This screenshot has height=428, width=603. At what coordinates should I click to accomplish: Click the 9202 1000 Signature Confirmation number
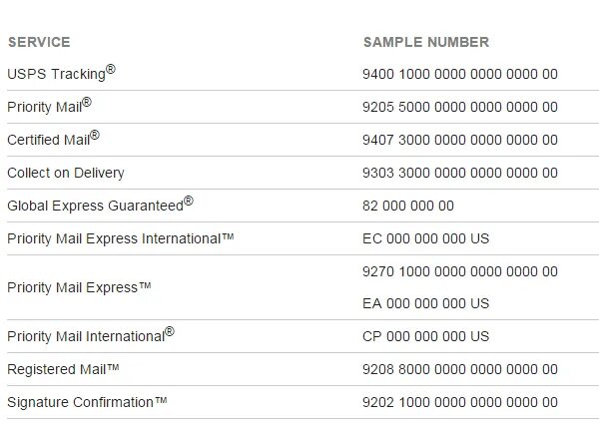point(460,402)
